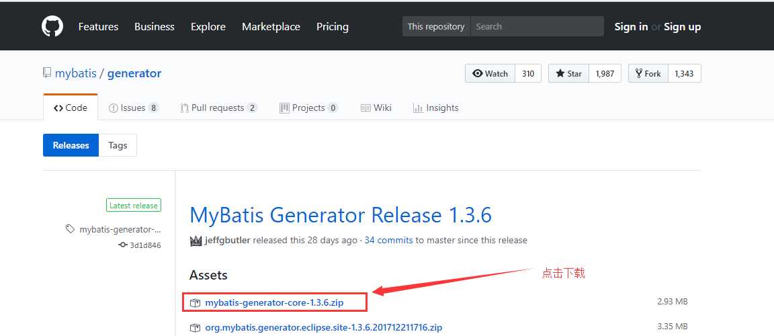The height and width of the screenshot is (336, 774).
Task: Open commit 3d1d846
Action: [145, 245]
